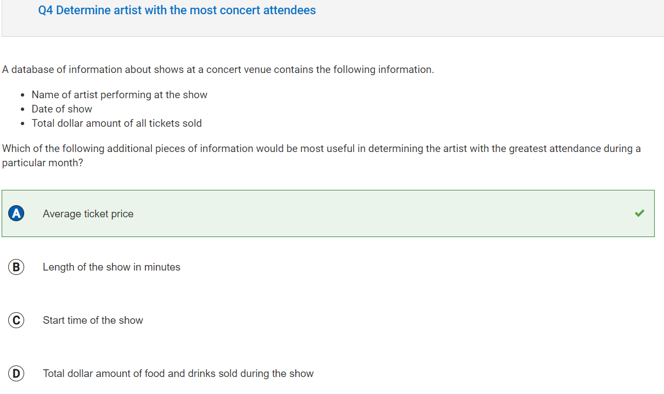
Task: Click bullet item Name of artist performing
Action: 120,95
